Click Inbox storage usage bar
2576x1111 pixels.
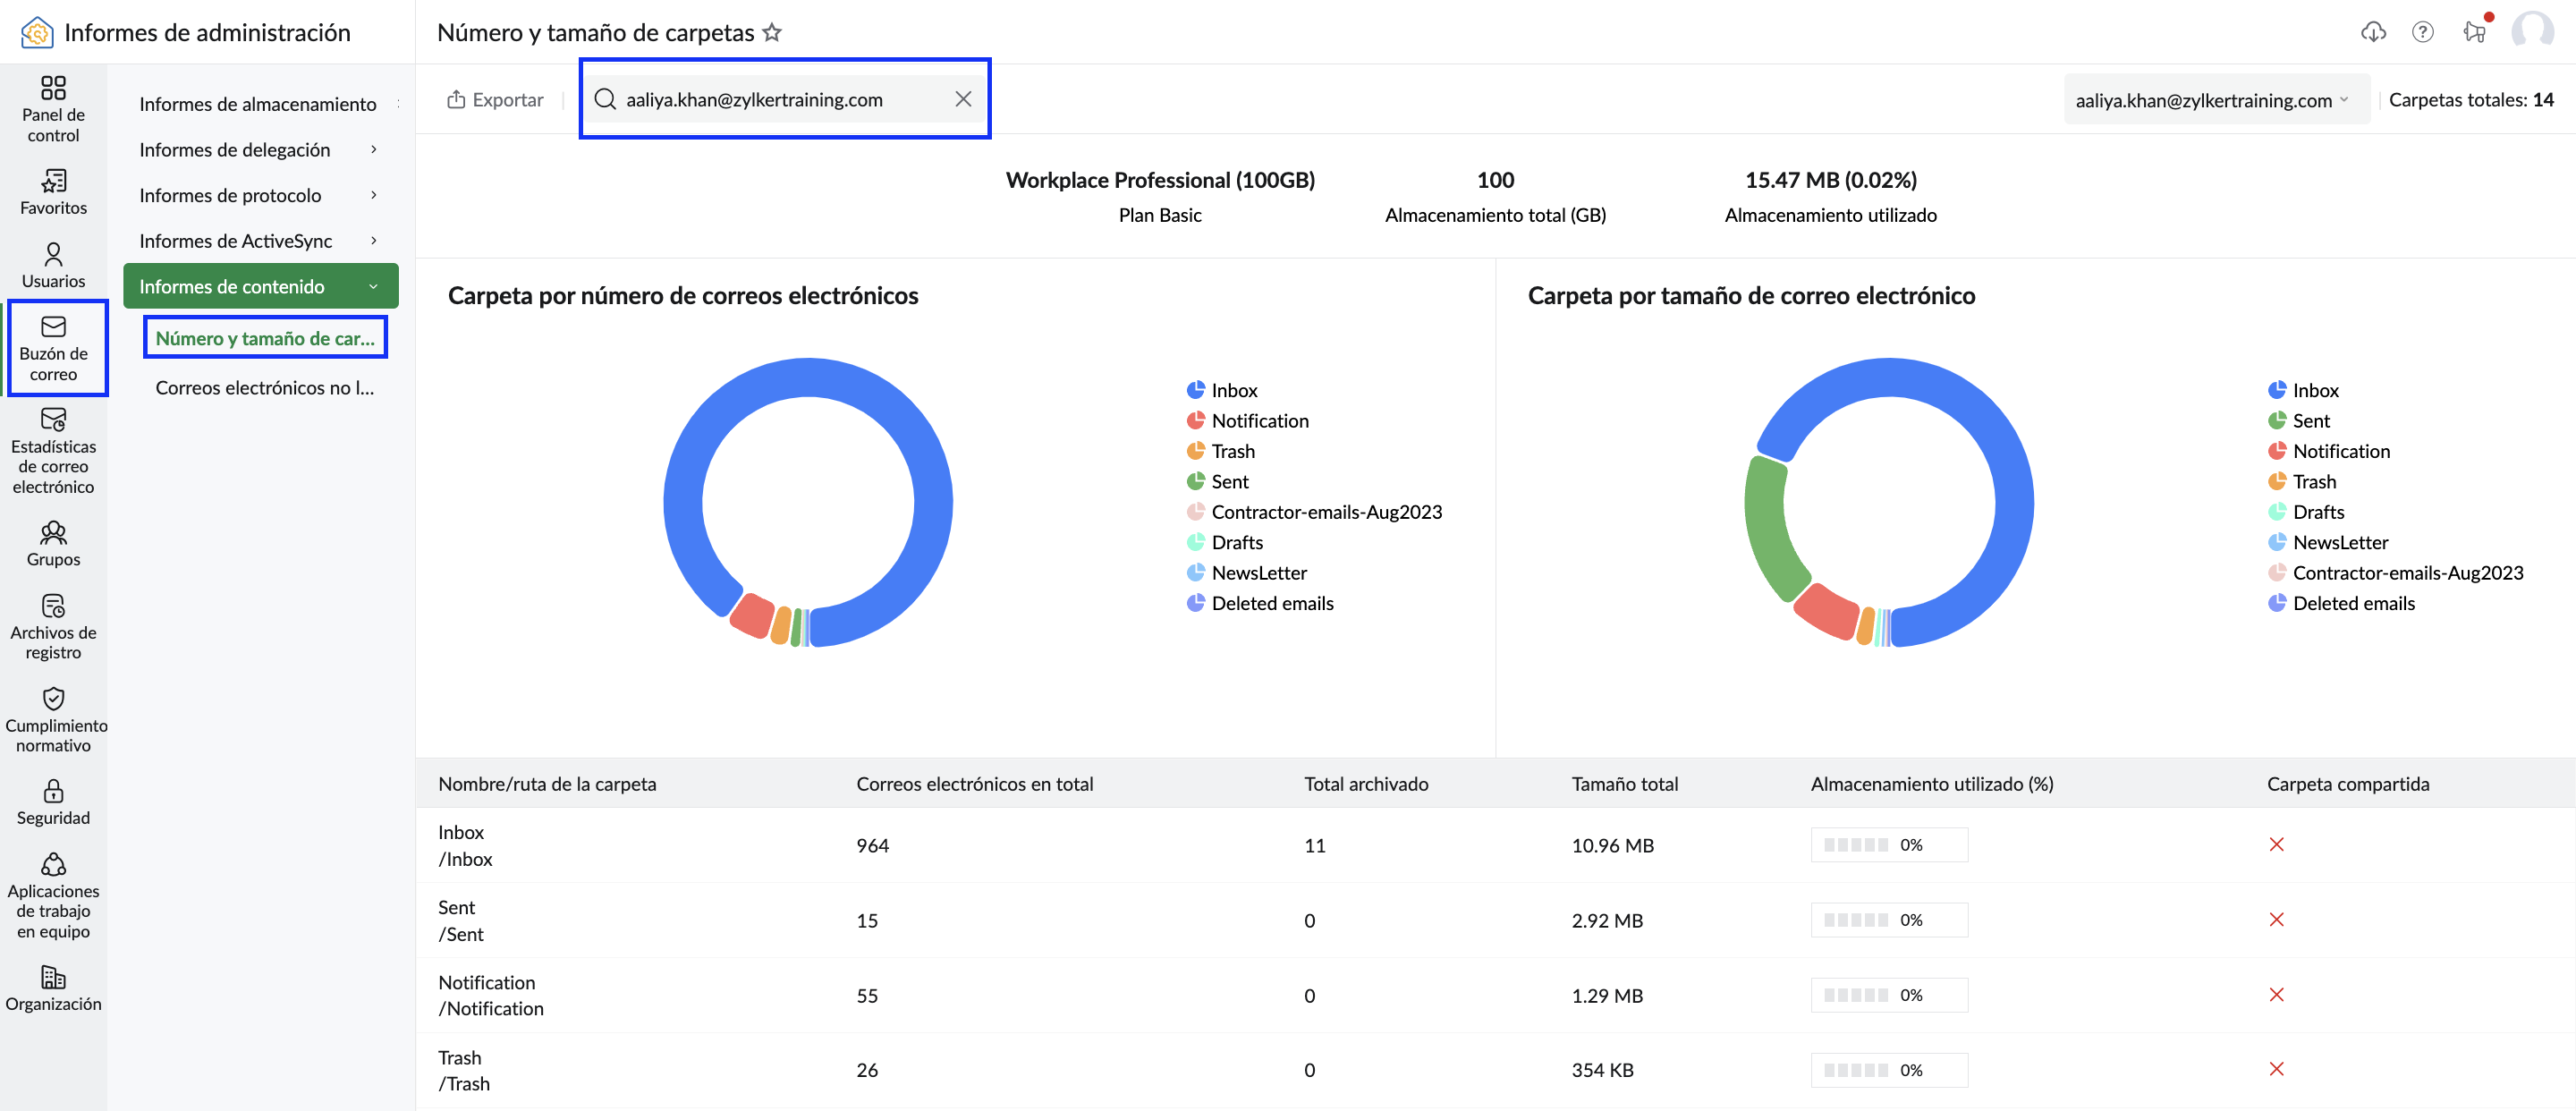tap(1888, 844)
